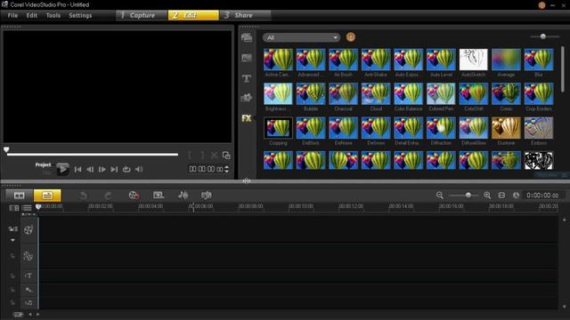Screen dimensions: 570x320
Task: Open the FX Filter library
Action: point(247,118)
